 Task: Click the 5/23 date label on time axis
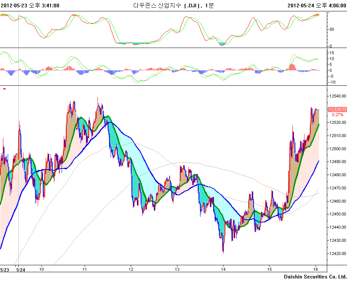click(5, 270)
